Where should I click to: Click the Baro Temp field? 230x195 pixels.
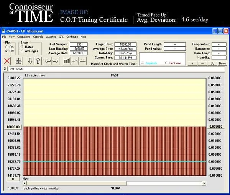219,53
